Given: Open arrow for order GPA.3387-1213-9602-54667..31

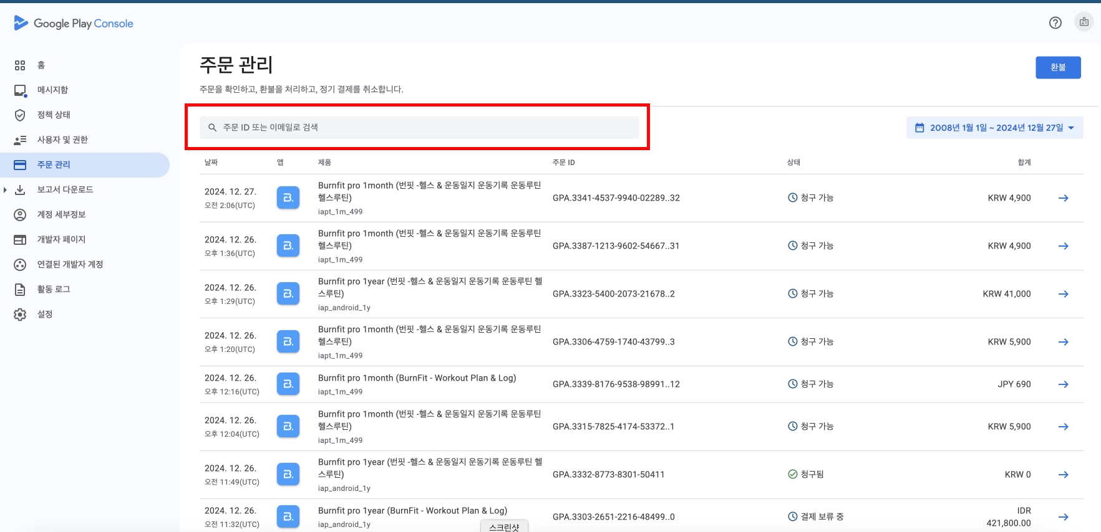Looking at the screenshot, I should tap(1064, 246).
